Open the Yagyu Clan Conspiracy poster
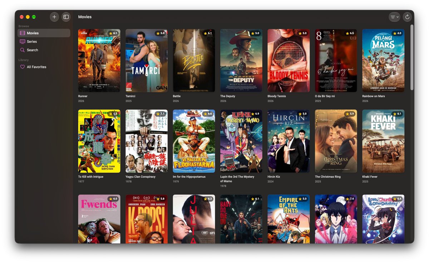This screenshot has height=263, width=429. click(147, 141)
